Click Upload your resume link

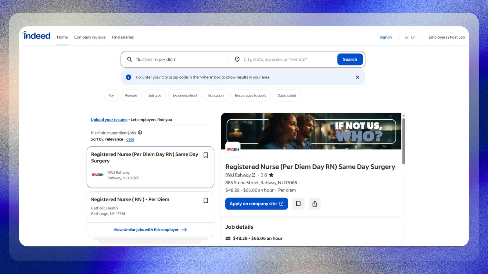click(109, 120)
